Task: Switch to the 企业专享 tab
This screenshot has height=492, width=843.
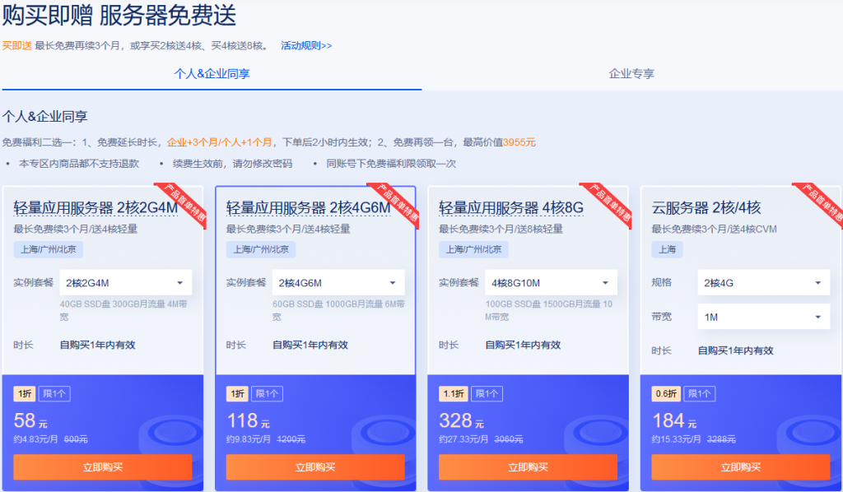Action: (631, 74)
